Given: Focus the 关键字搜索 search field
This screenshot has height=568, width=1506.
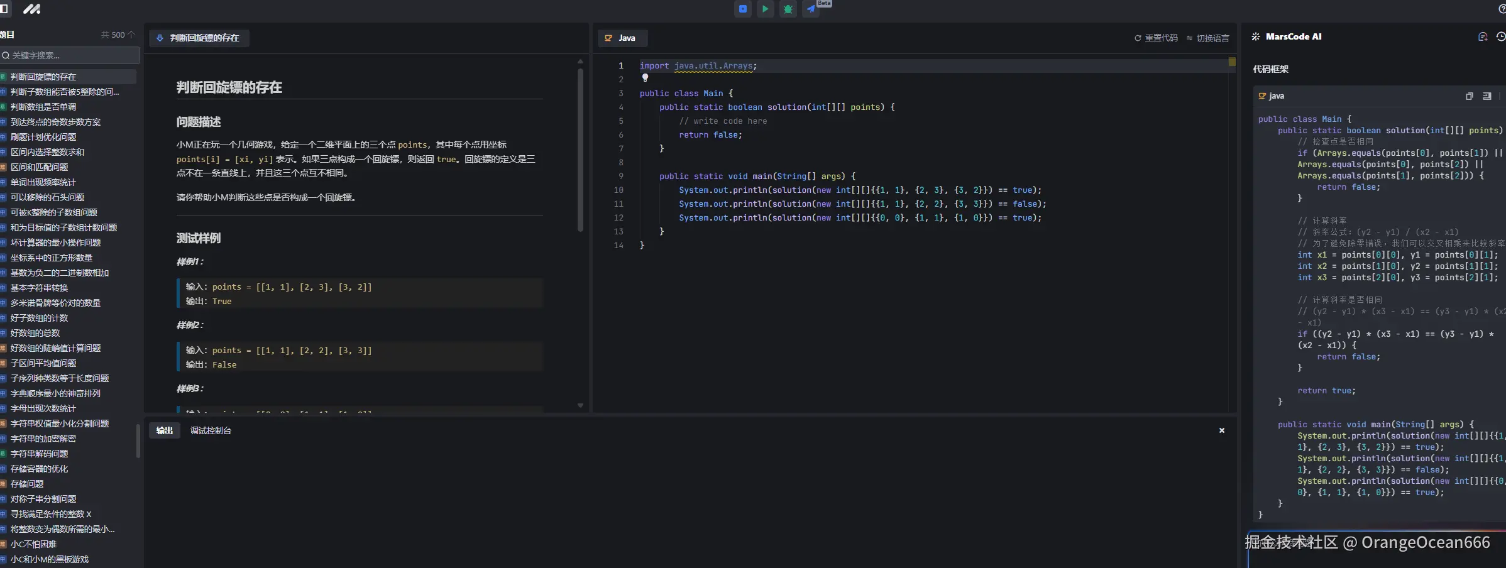Looking at the screenshot, I should pos(70,55).
